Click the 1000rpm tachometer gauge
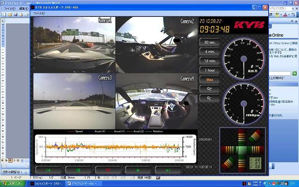 point(243,104)
